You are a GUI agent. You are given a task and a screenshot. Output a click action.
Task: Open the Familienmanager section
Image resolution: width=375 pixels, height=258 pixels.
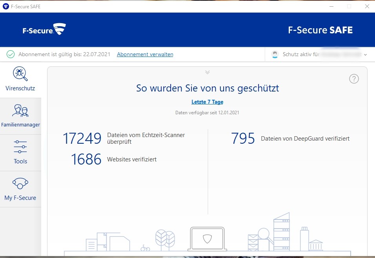click(20, 116)
